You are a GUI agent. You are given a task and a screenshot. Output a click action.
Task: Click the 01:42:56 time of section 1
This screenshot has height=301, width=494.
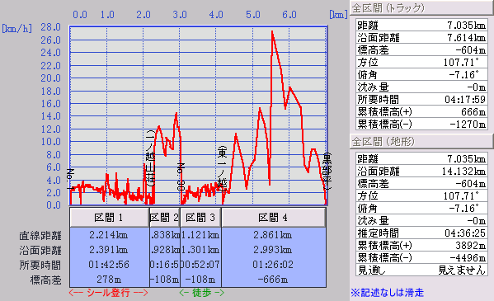(109, 265)
